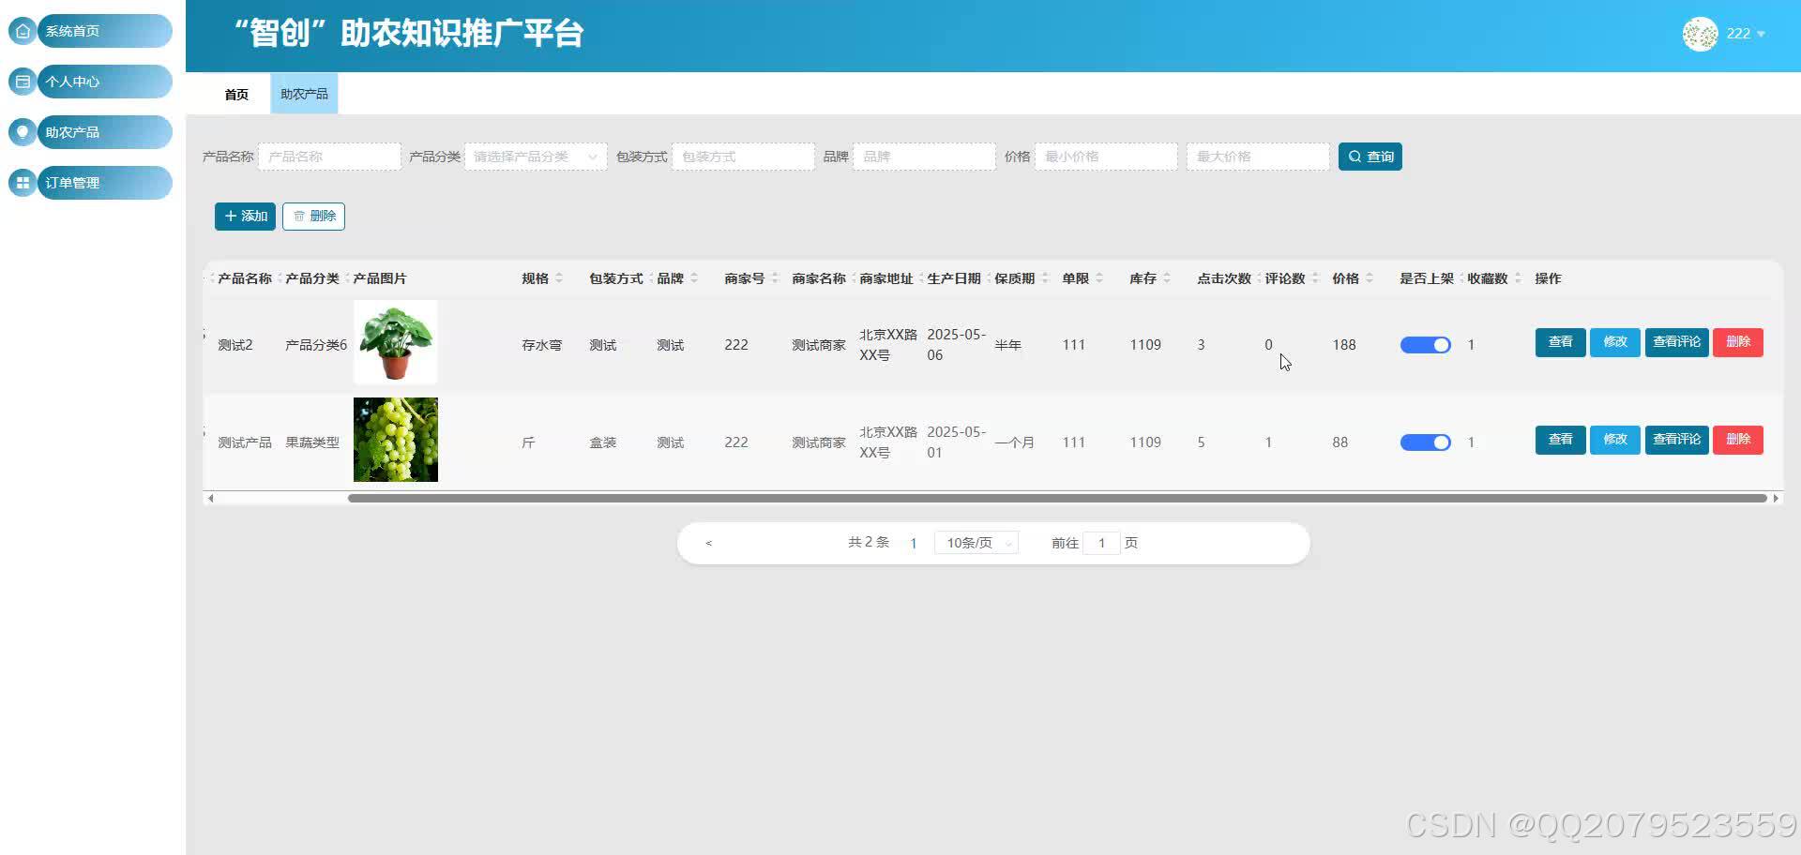Screen dimensions: 1801x855
Task: Click the 品牌 filter field
Action: tap(924, 157)
